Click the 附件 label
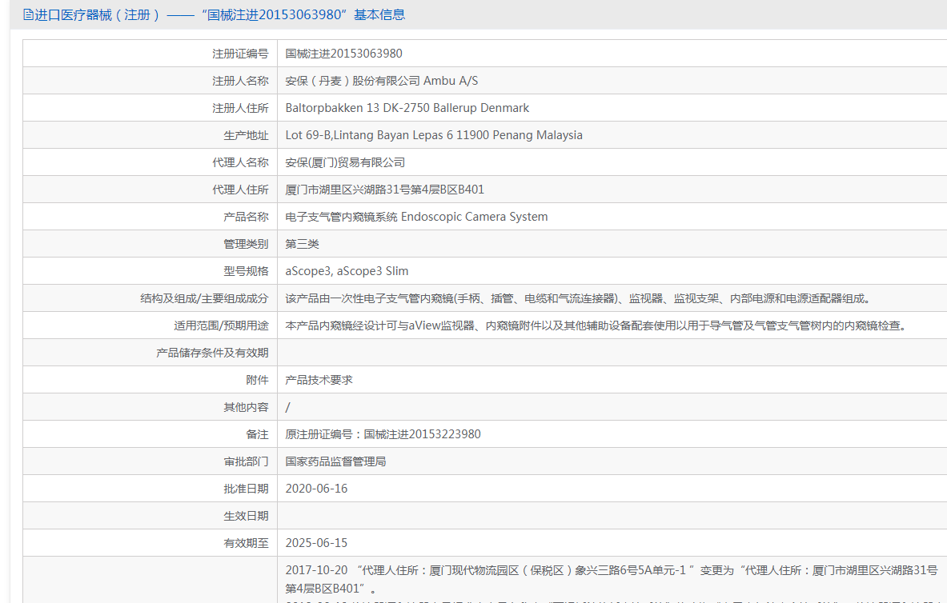Image resolution: width=947 pixels, height=603 pixels. [x=257, y=380]
